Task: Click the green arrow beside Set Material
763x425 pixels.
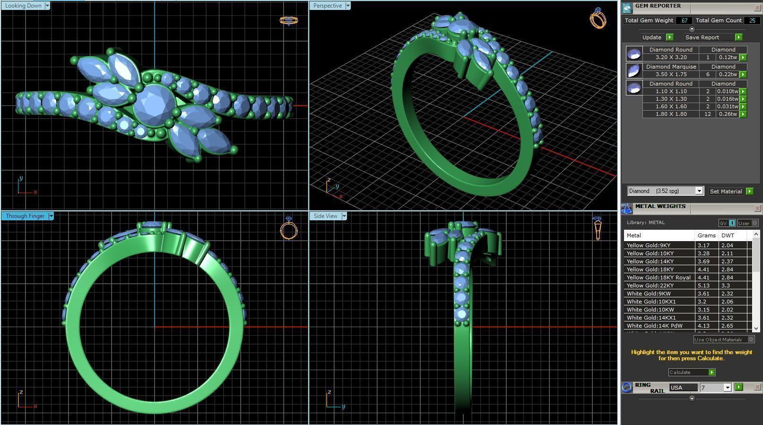Action: pos(749,191)
